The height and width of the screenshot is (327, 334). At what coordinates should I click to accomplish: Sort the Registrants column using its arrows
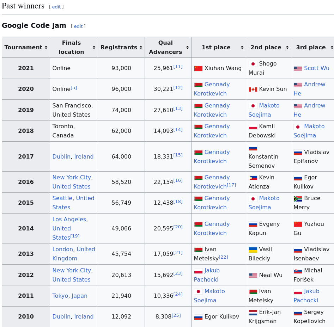click(x=141, y=48)
